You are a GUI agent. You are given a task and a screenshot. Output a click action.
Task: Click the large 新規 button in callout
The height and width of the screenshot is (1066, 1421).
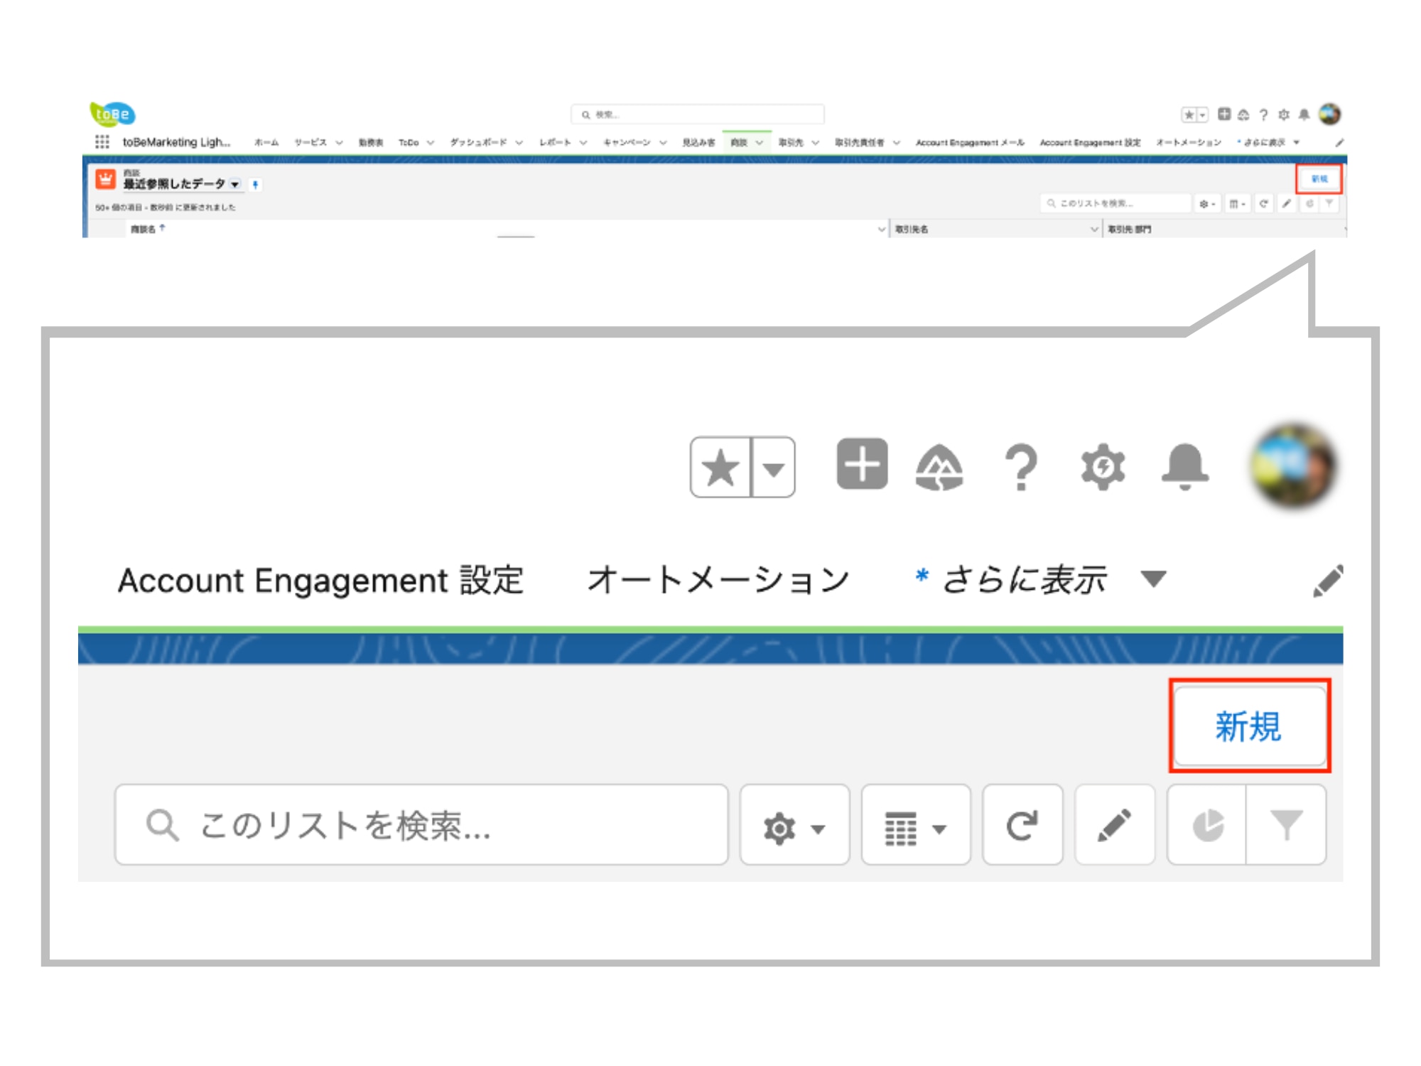pyautogui.click(x=1249, y=726)
